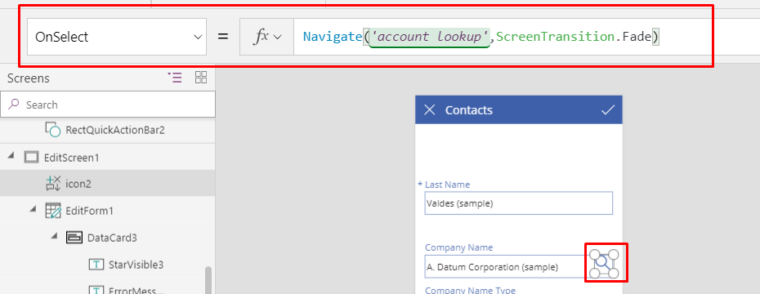Open the OnSelect property dropdown

pyautogui.click(x=117, y=37)
